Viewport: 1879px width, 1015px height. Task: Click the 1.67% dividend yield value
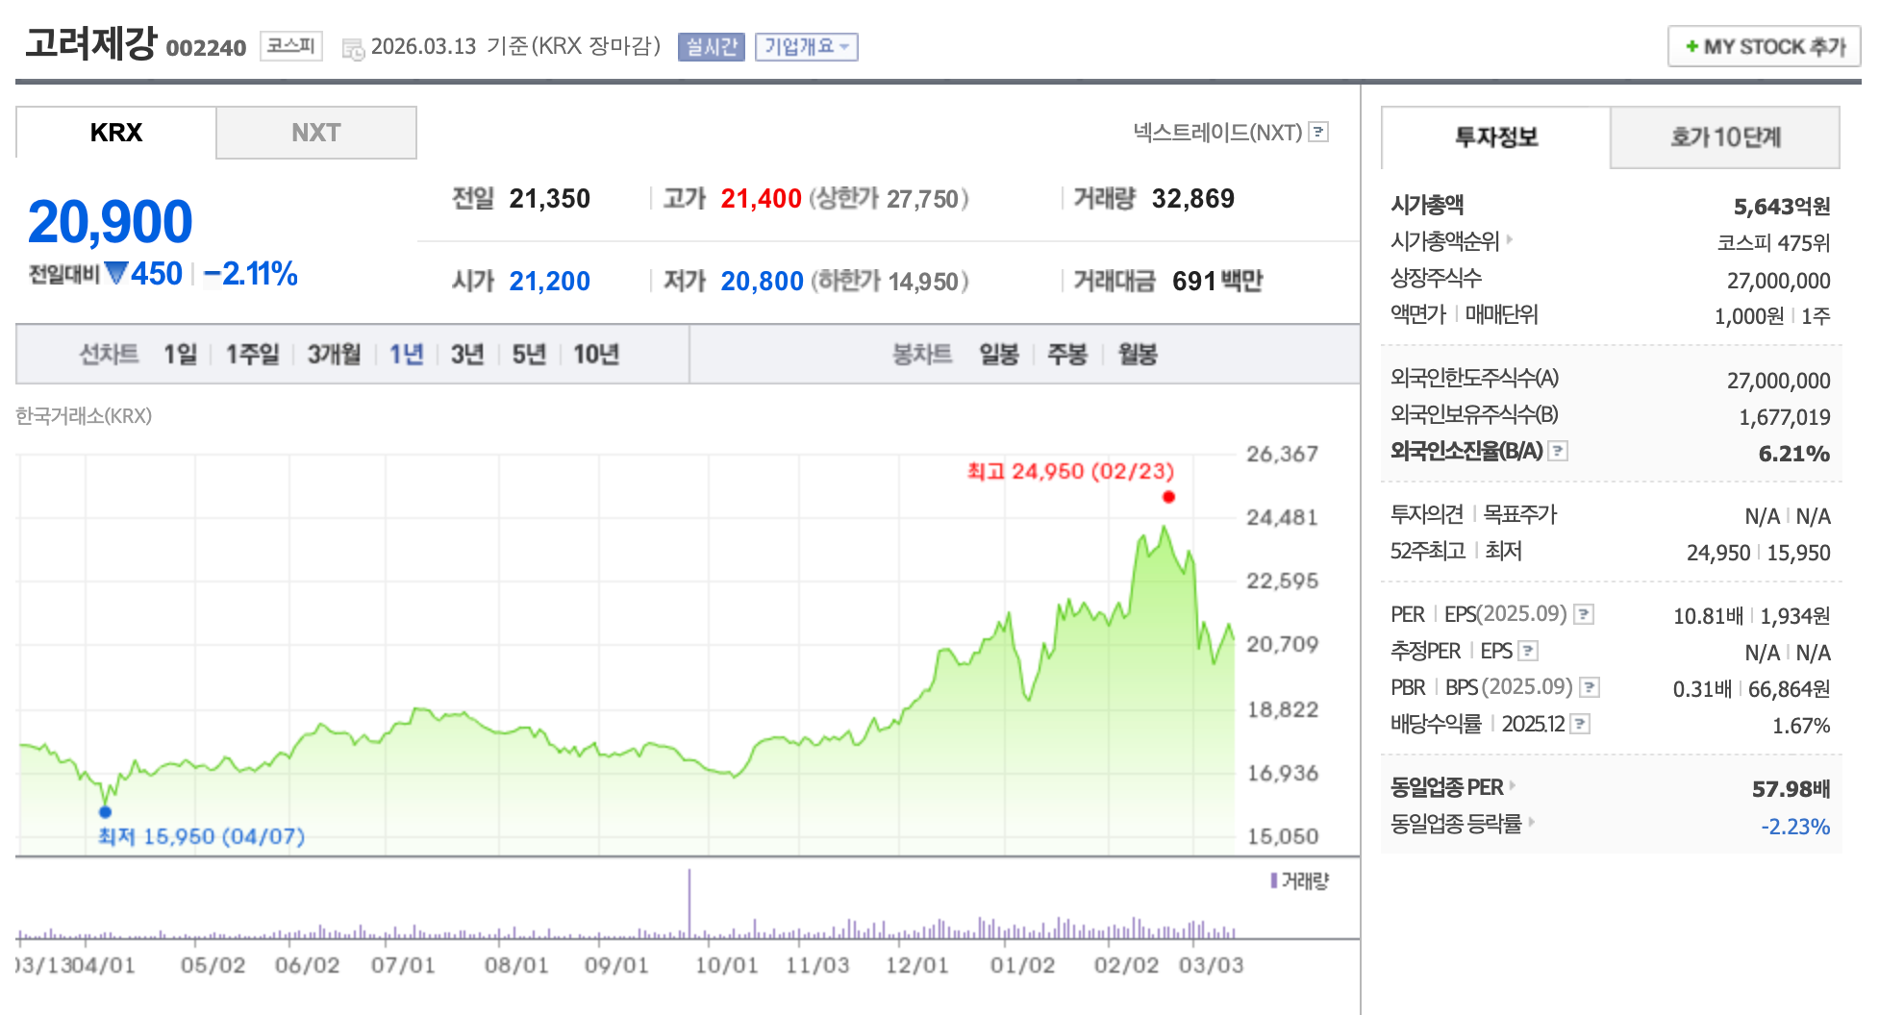(1801, 726)
